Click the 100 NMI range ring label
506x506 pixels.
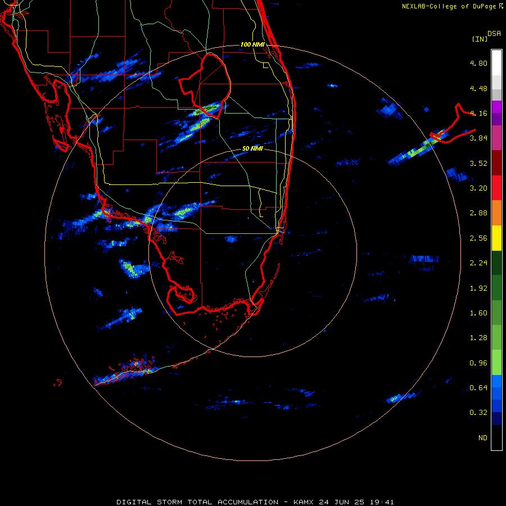click(252, 44)
